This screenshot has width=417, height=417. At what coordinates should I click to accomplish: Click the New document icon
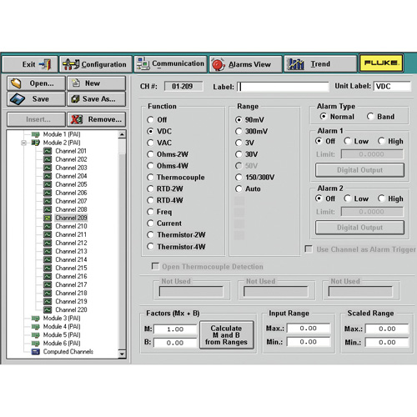76,83
